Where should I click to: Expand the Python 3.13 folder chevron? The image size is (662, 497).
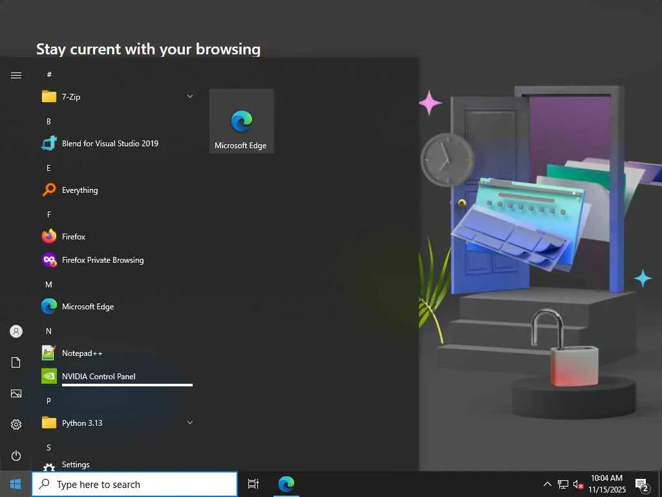[190, 423]
